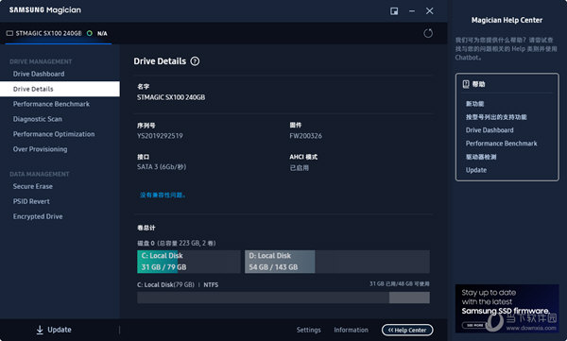Click the C: Local Disk(79 GB) NTFS label
This screenshot has height=341, width=567.
coord(178,285)
